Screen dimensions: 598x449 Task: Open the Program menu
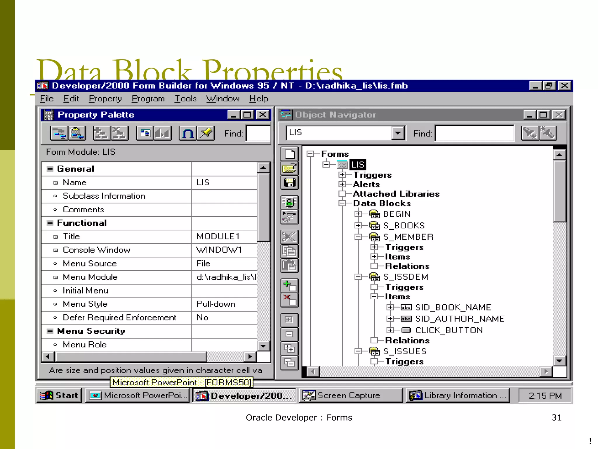click(148, 99)
